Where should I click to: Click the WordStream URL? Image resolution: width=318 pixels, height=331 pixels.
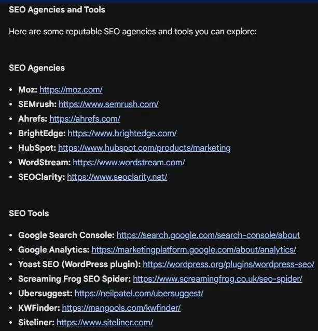coord(129,163)
